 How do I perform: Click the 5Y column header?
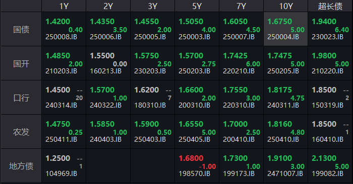click(197, 6)
